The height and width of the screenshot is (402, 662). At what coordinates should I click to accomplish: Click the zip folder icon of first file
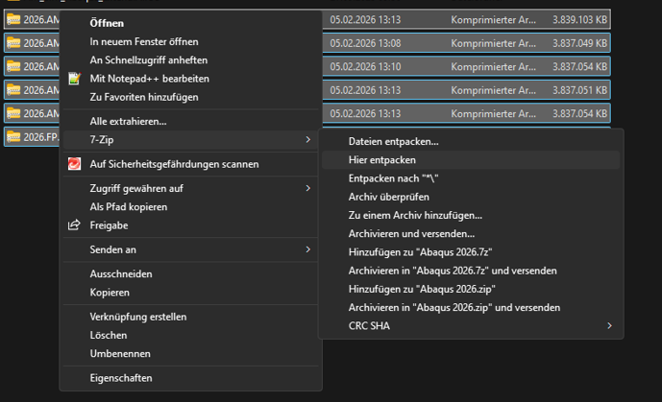tap(13, 17)
